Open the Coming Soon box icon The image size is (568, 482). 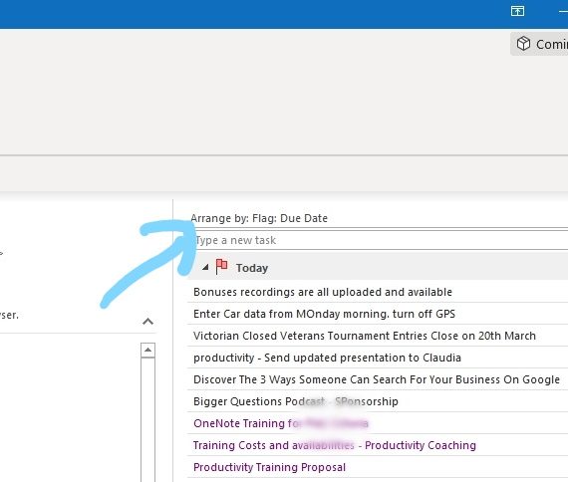[523, 44]
